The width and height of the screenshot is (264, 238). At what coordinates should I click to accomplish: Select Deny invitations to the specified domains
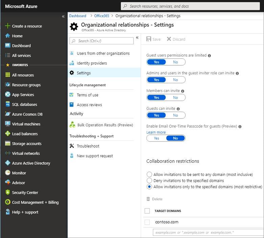149,181
